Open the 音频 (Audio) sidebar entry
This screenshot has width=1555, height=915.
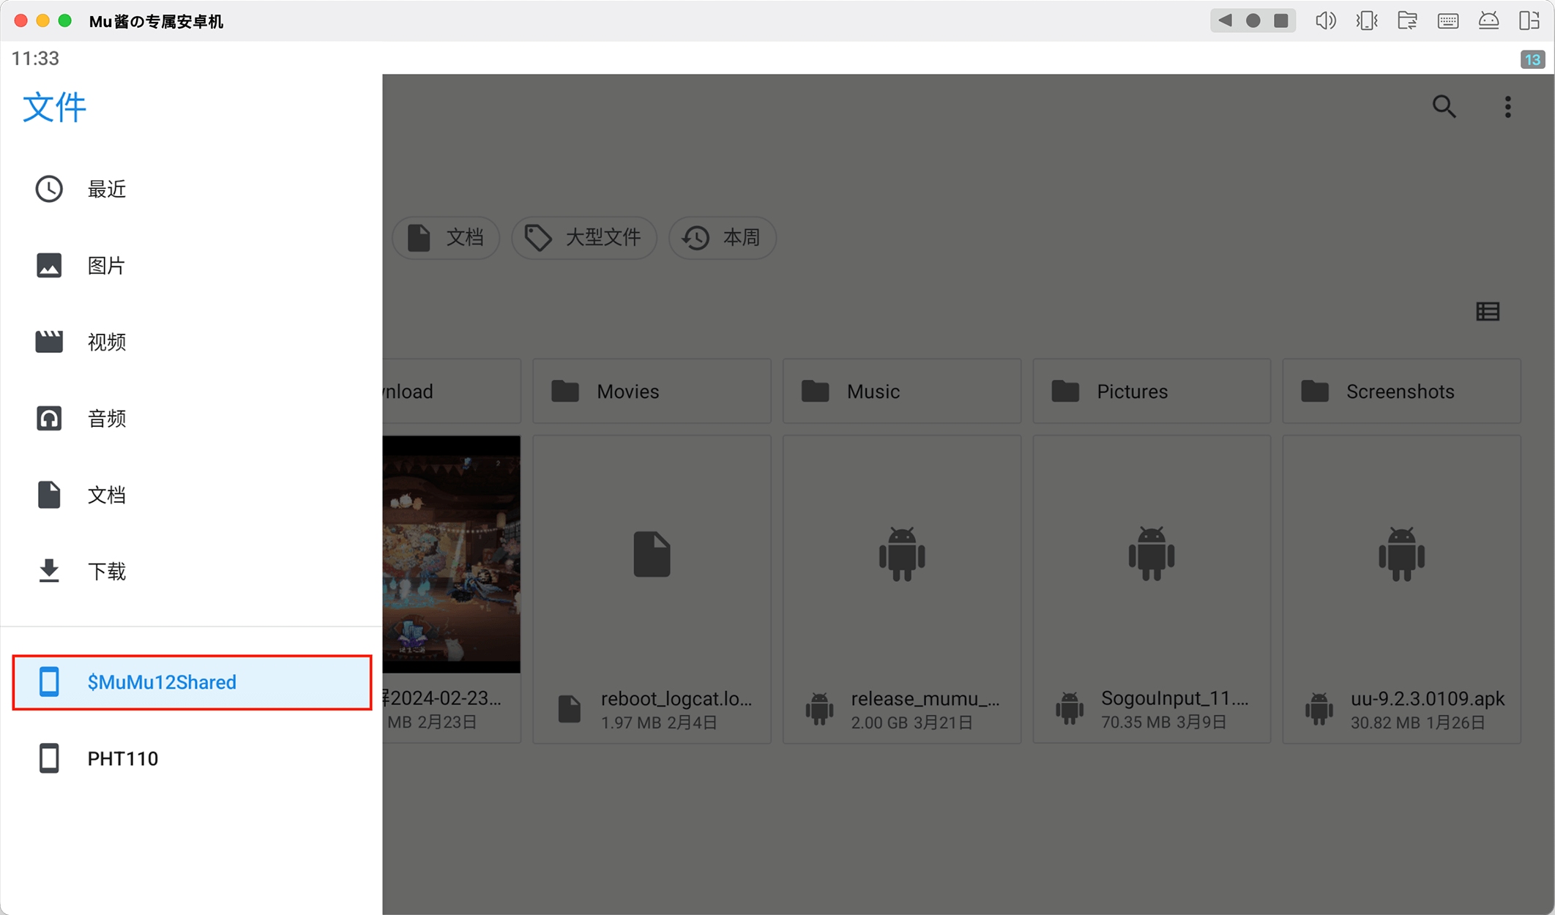(x=191, y=418)
